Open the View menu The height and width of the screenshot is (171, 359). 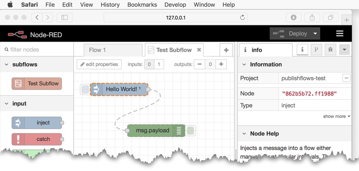pyautogui.click(x=86, y=5)
